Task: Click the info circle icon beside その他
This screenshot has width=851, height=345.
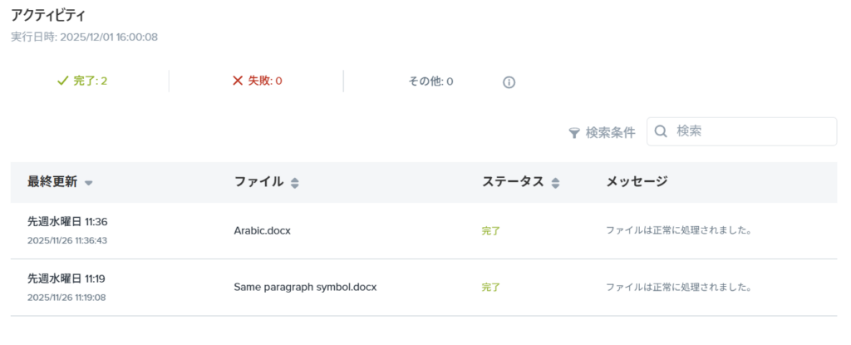Action: 509,81
